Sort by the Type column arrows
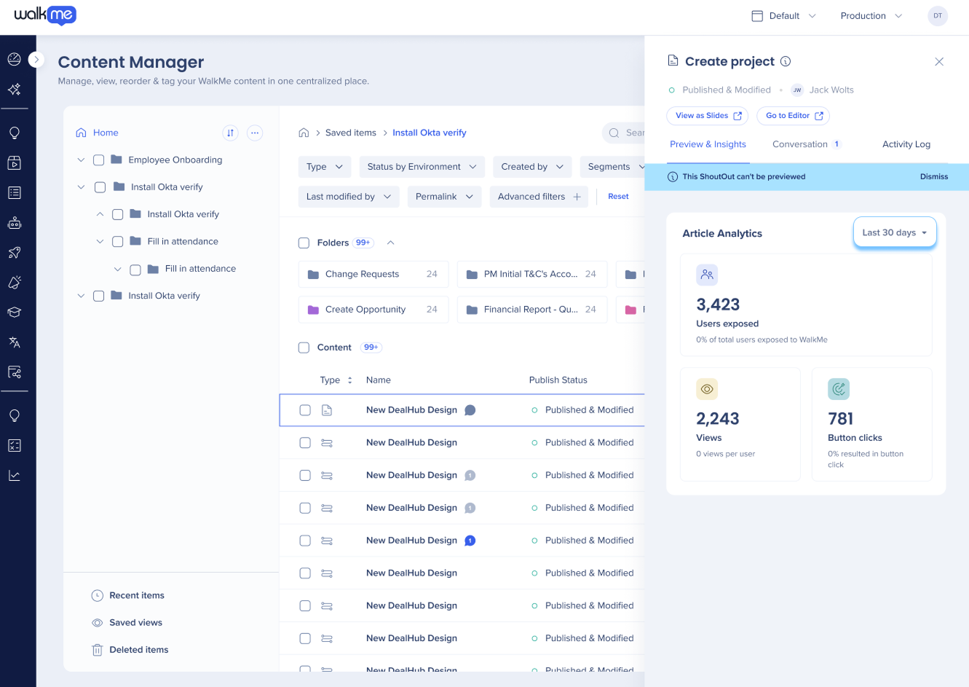The image size is (969, 687). pos(349,380)
